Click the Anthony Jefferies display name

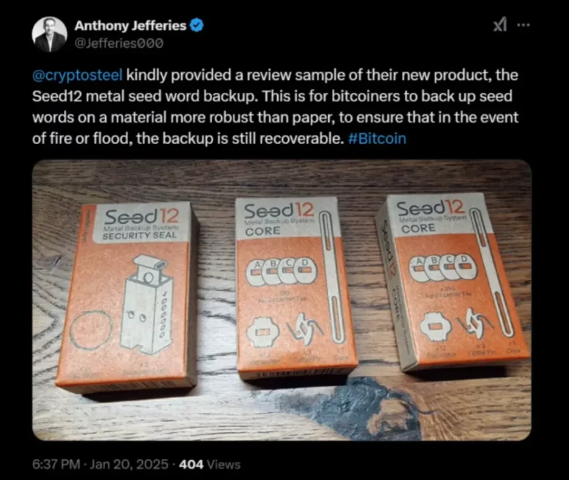coord(130,26)
